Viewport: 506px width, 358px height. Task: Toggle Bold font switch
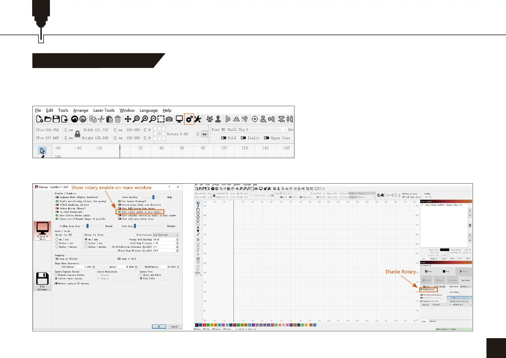click(224, 138)
